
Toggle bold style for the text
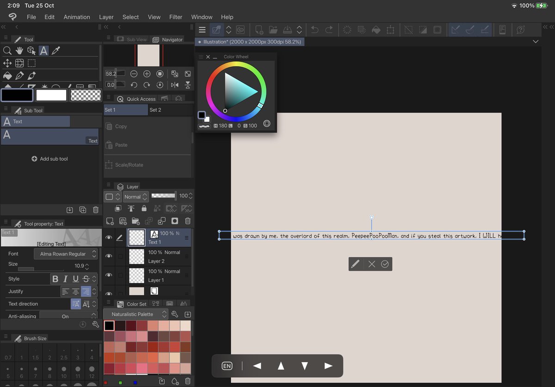click(x=55, y=278)
